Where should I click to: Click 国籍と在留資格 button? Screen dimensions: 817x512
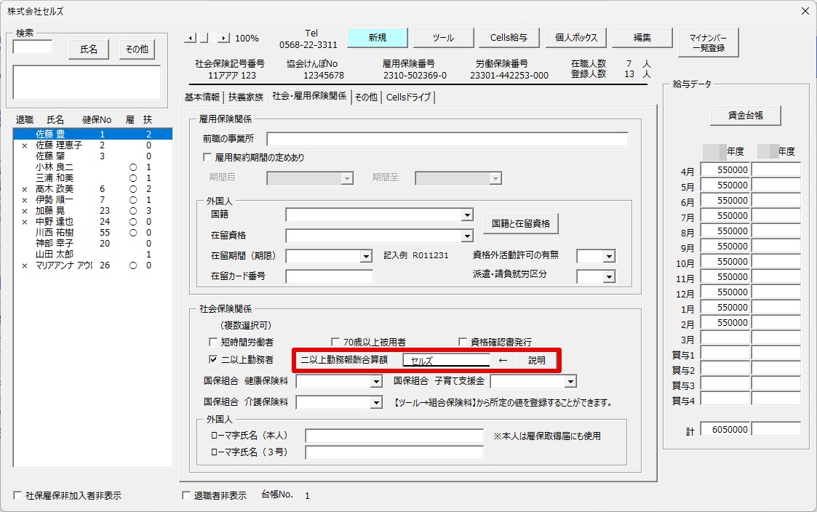[x=520, y=223]
